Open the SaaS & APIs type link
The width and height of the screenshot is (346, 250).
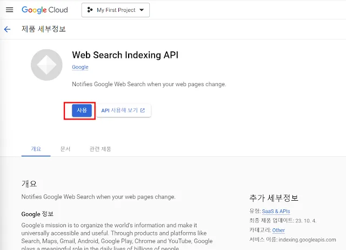(x=276, y=212)
